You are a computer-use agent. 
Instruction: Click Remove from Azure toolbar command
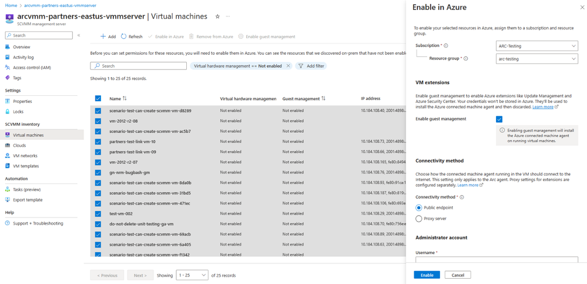point(211,36)
